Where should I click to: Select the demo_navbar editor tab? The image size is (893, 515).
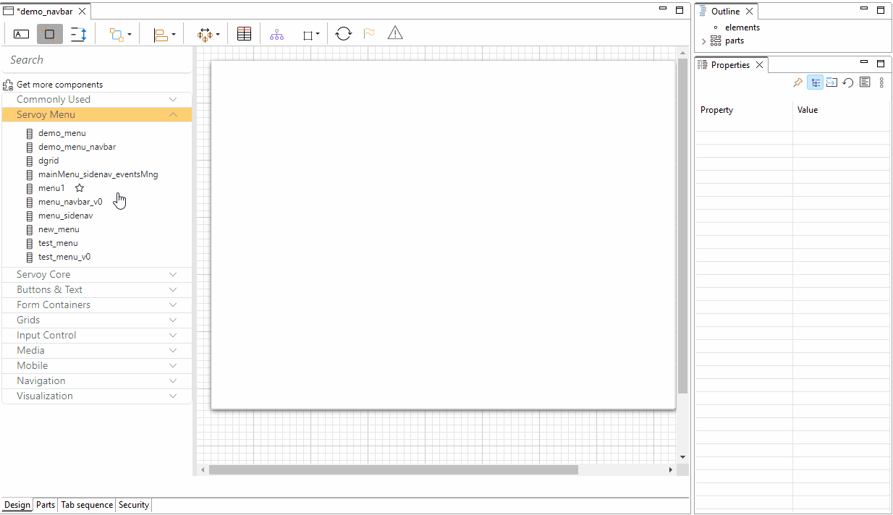tap(46, 12)
